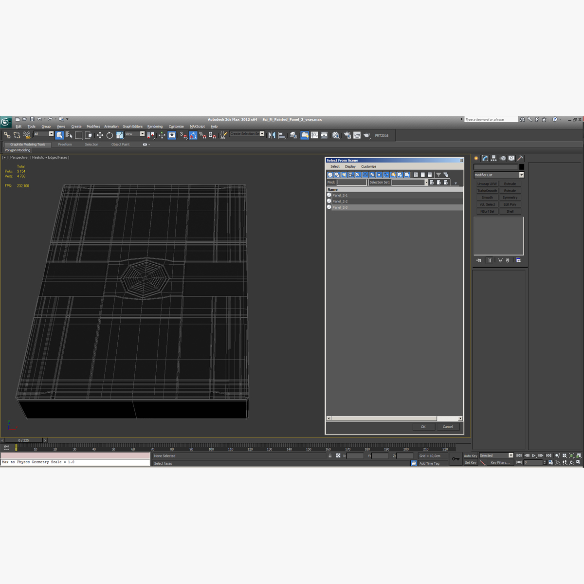This screenshot has height=584, width=584.
Task: Select the Select and Link tool
Action: tap(7, 135)
